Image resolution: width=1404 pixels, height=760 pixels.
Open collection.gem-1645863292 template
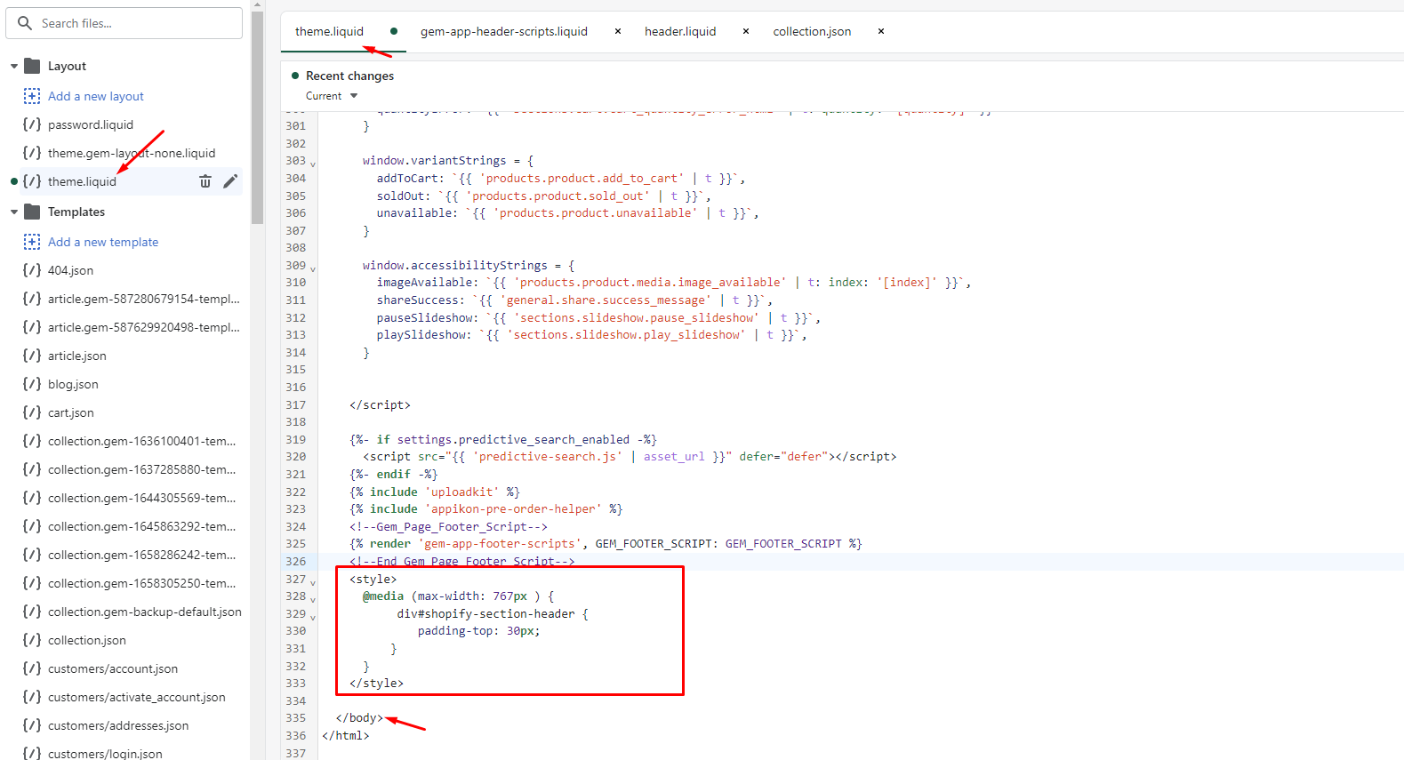(142, 526)
